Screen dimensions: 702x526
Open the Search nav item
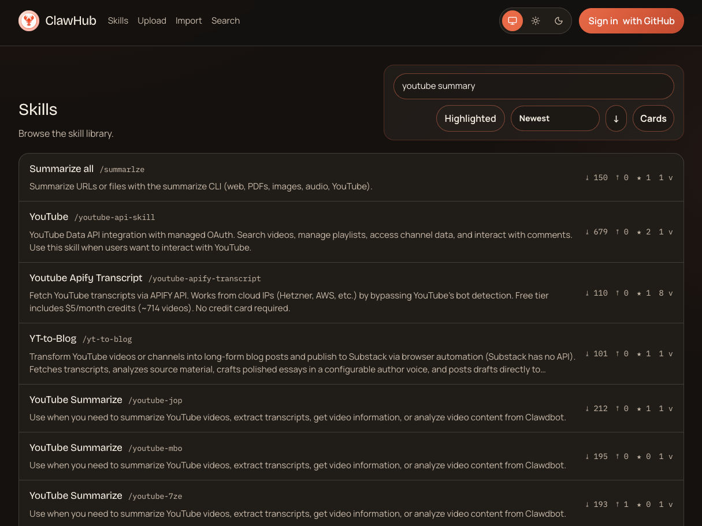point(225,21)
